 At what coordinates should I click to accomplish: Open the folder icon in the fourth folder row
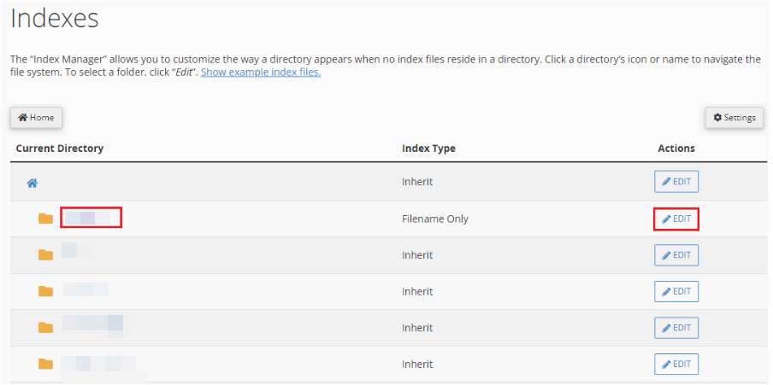point(45,328)
